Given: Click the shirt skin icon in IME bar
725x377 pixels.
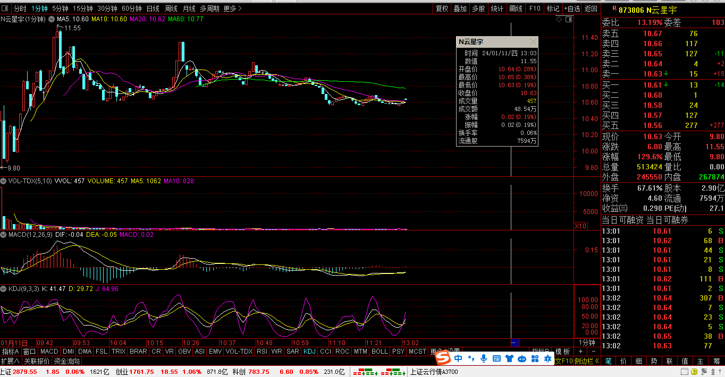Looking at the screenshot, I should (x=510, y=358).
